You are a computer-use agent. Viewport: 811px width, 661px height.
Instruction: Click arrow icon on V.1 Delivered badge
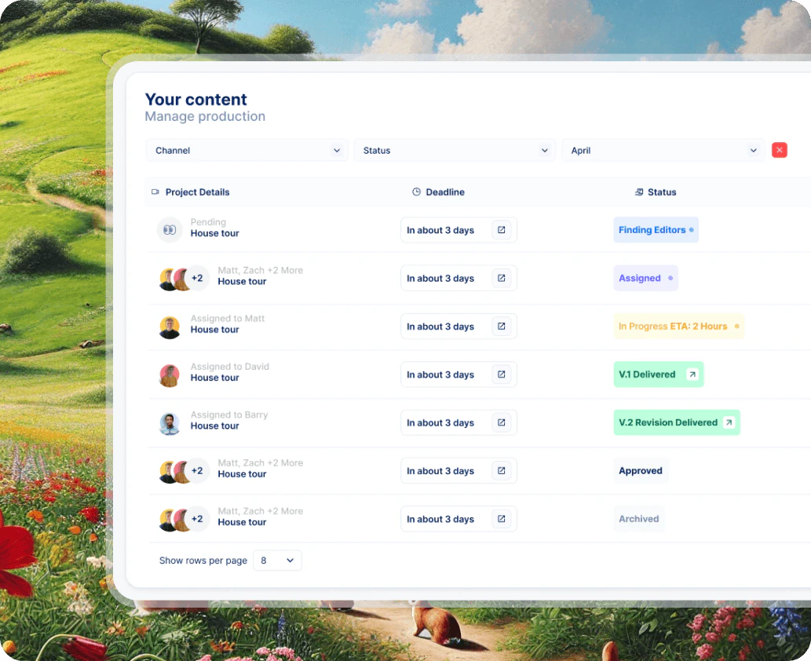coord(692,374)
